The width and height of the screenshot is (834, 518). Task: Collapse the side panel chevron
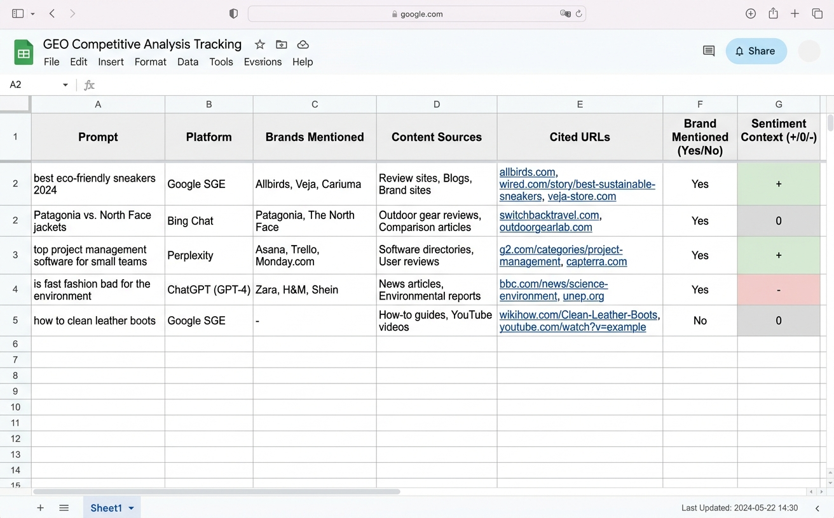point(817,508)
